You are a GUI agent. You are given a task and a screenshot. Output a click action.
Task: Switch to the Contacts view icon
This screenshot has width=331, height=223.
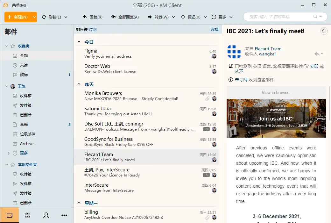click(x=46, y=215)
